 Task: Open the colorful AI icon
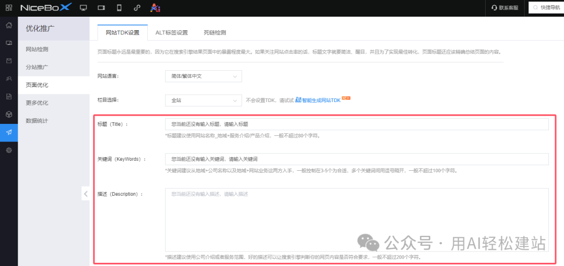(155, 7)
